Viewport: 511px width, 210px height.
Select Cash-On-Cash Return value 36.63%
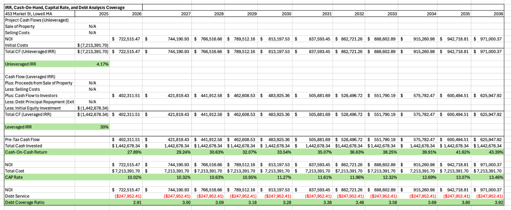[x=349, y=152]
